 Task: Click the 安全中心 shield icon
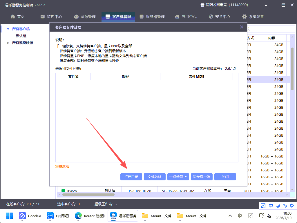click(211, 17)
